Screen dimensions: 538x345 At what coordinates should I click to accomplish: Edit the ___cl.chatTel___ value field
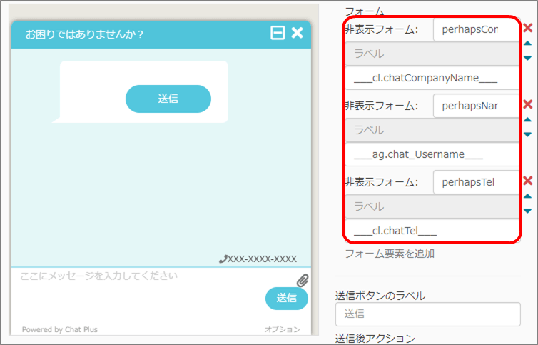tap(432, 231)
